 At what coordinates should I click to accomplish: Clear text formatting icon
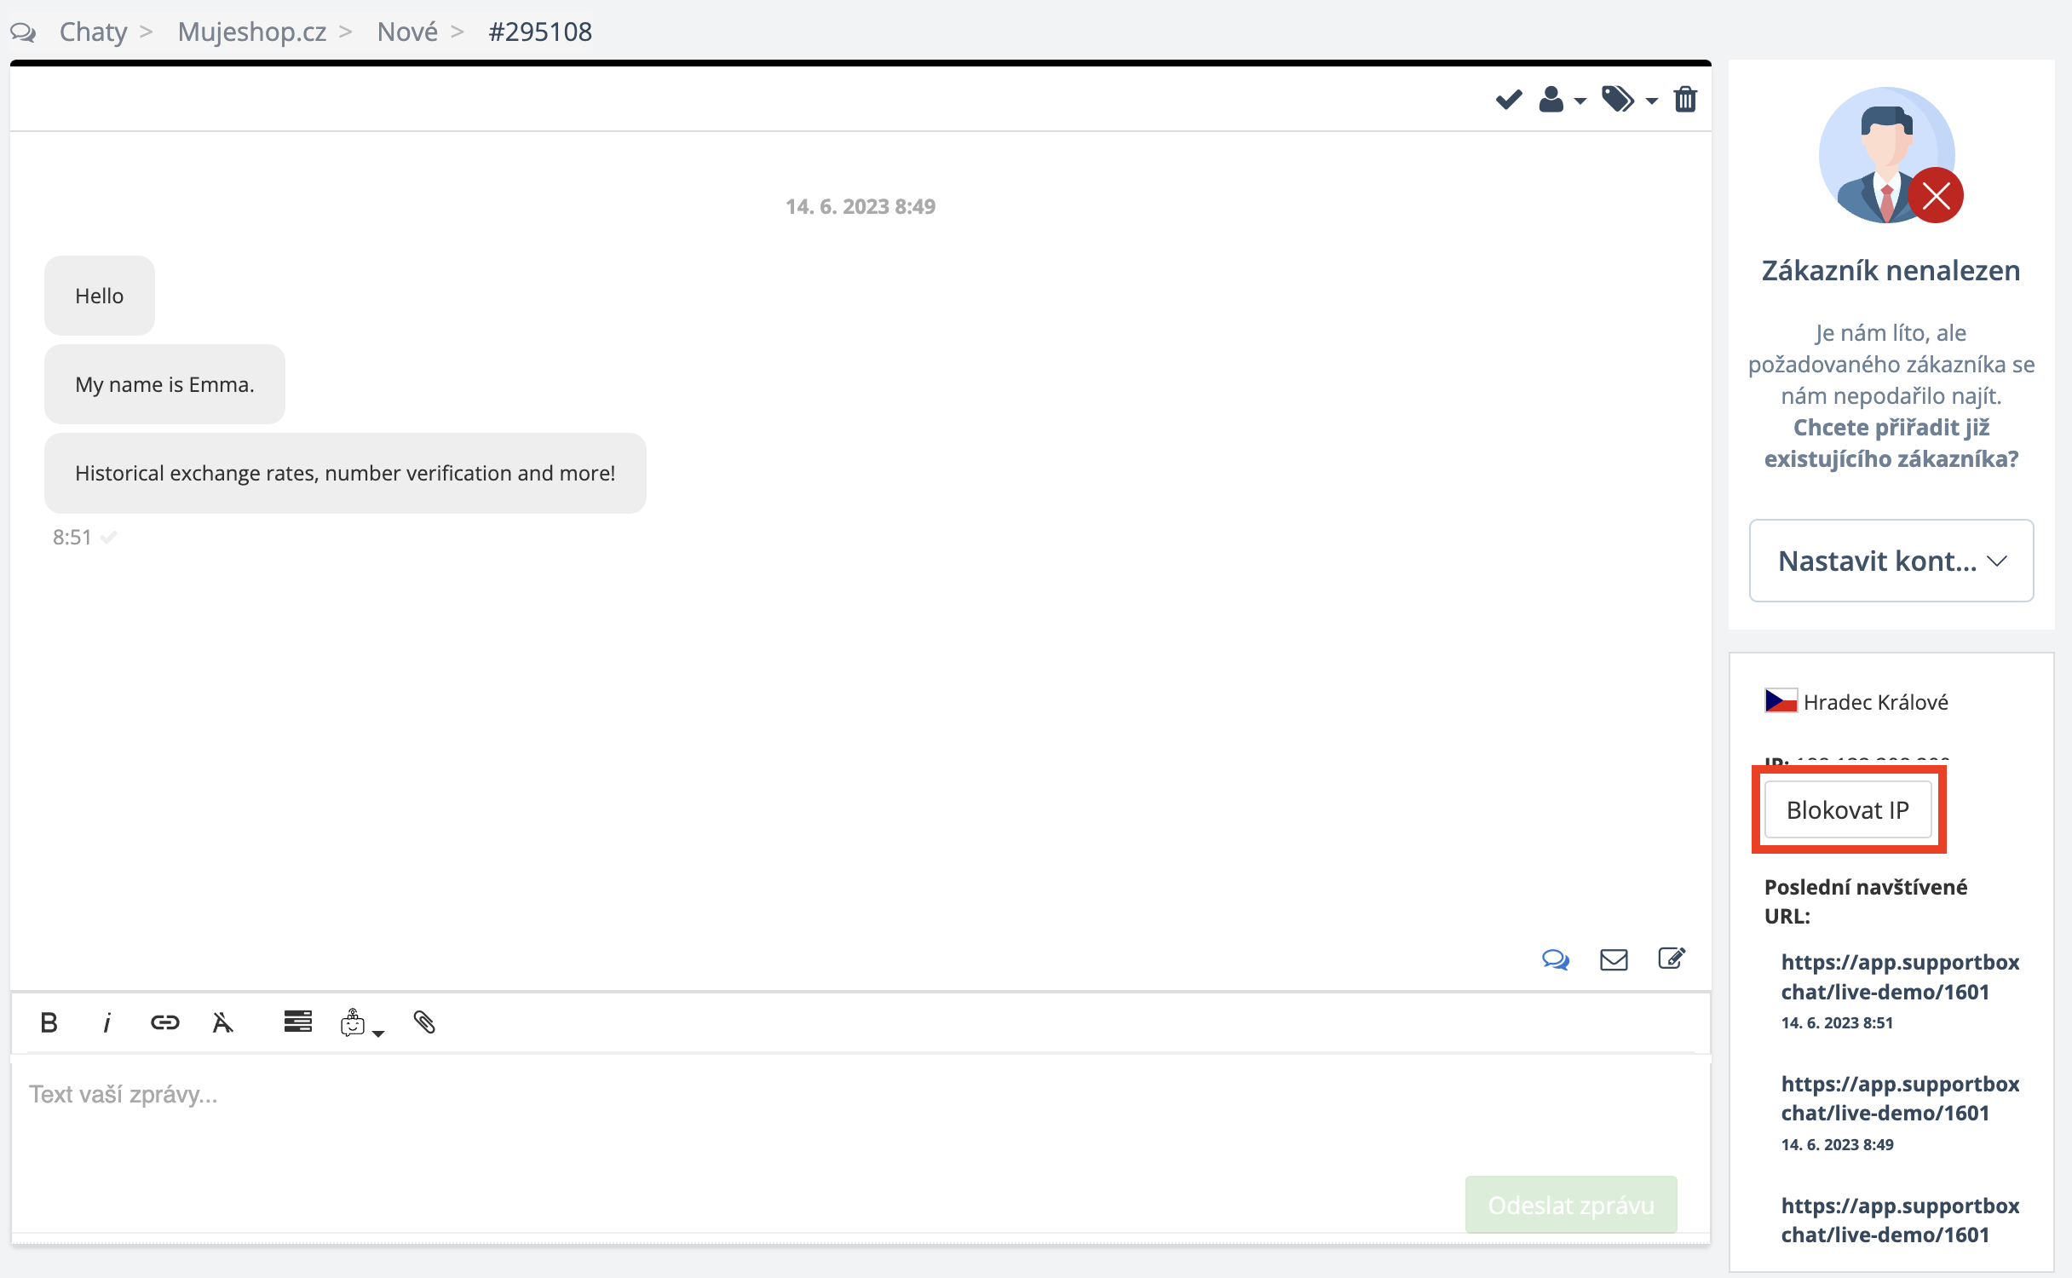point(222,1022)
